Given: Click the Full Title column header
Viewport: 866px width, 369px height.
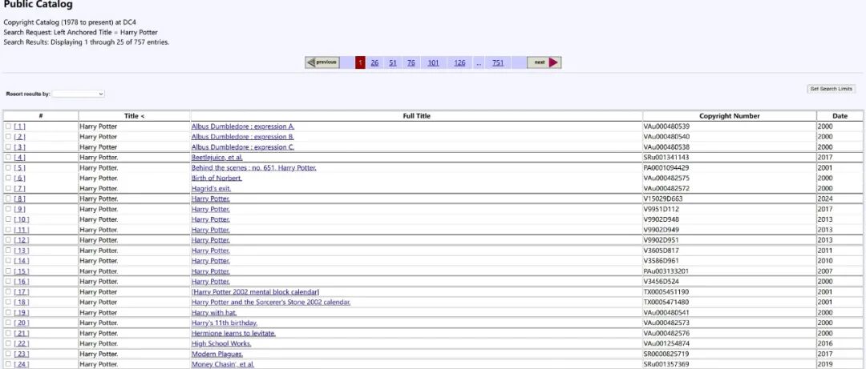Looking at the screenshot, I should pos(417,116).
